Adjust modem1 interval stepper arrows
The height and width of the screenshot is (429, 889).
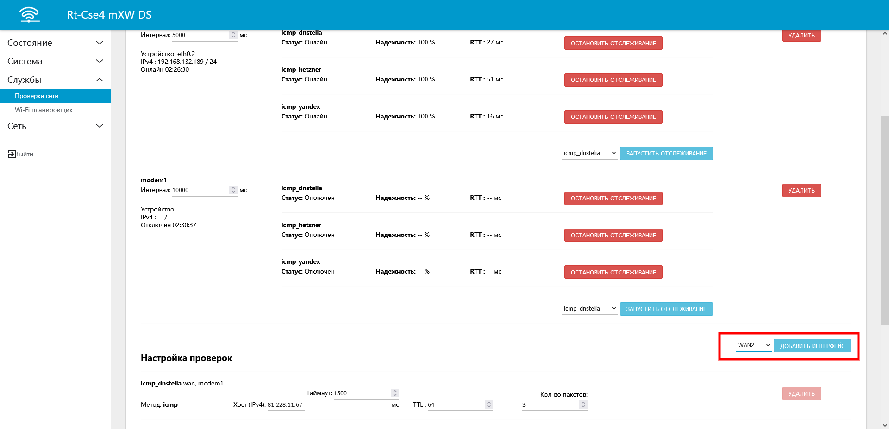click(x=233, y=190)
